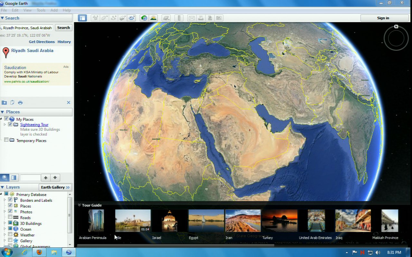Show historical imagery clock icon

pos(144,18)
